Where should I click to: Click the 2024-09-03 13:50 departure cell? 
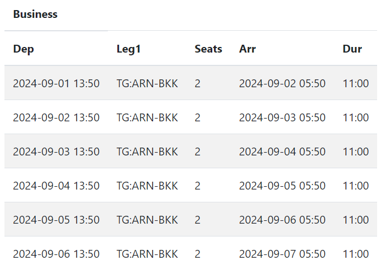tap(56, 152)
